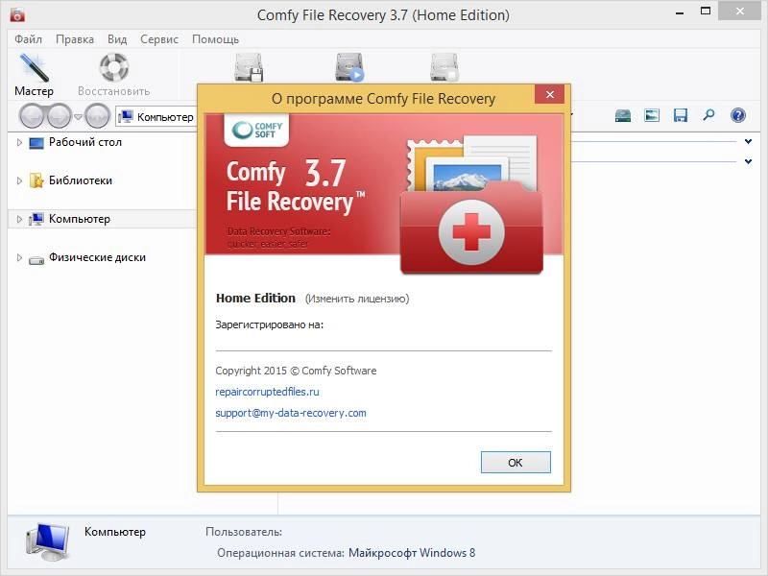Screen dimensions: 768x576
Task: Click the blue floppy save icon
Action: pos(681,115)
